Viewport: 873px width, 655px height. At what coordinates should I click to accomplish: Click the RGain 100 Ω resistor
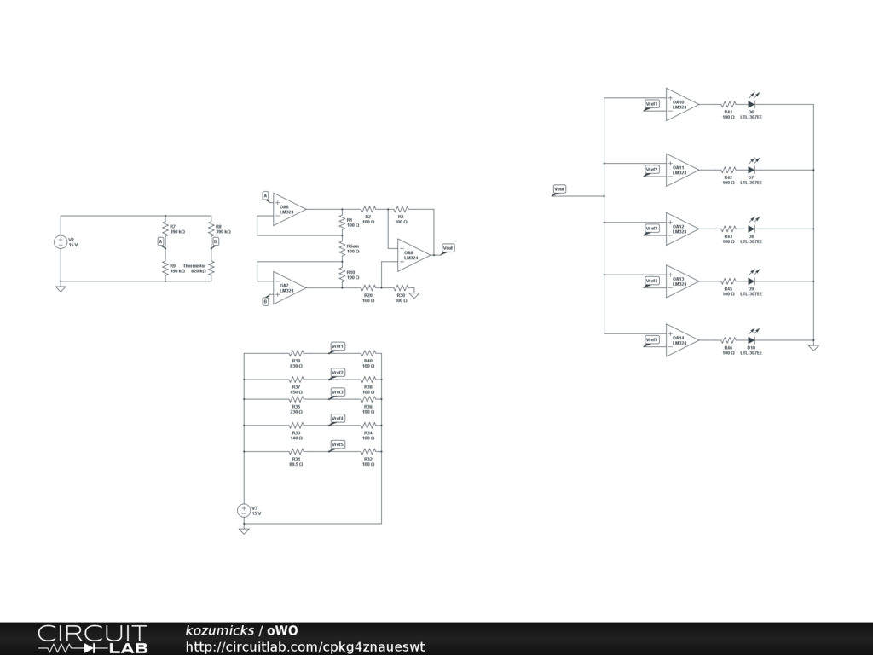pyautogui.click(x=343, y=248)
